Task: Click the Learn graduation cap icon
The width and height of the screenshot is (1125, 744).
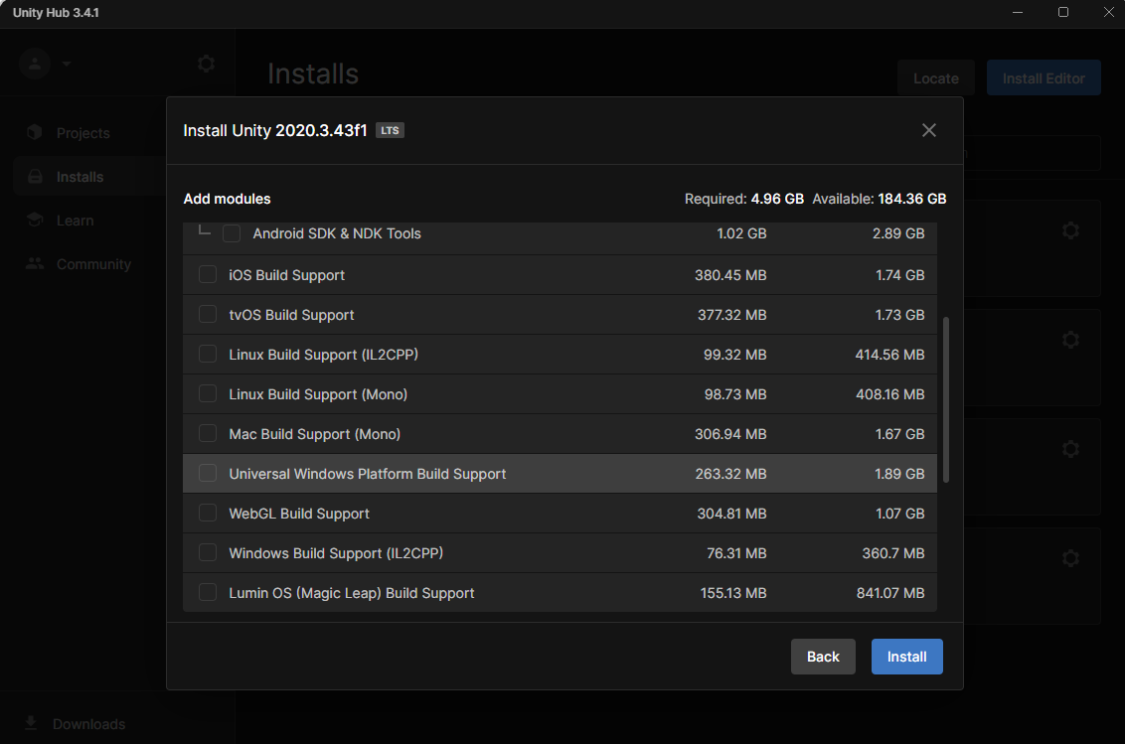Action: pos(36,221)
